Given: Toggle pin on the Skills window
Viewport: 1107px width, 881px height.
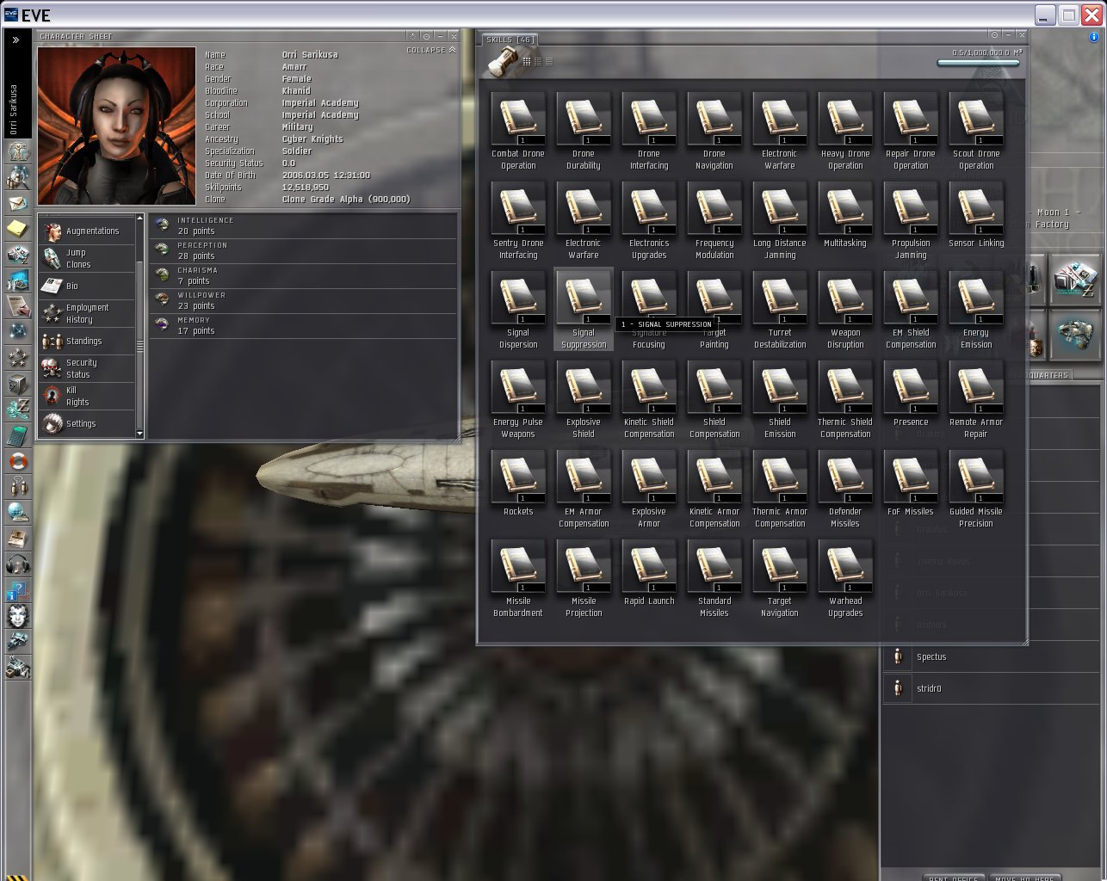Looking at the screenshot, I should click(x=994, y=35).
